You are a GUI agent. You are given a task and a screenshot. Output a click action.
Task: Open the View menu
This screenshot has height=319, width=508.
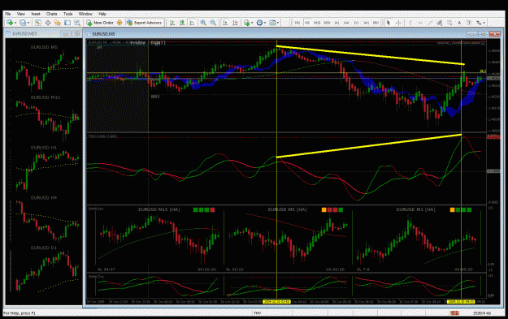[x=21, y=14]
